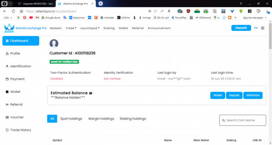The width and height of the screenshot is (272, 145).
Task: Select the All holdings tab
Action: pos(52,119)
